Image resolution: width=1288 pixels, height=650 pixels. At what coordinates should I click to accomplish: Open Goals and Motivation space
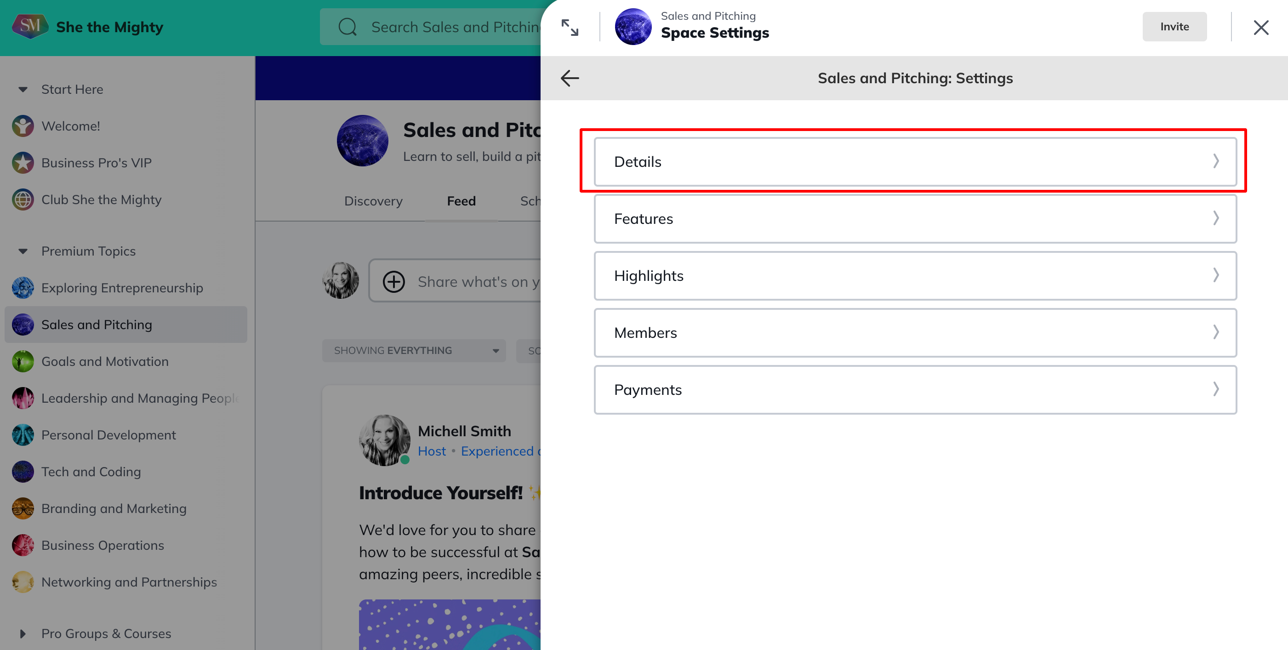tap(104, 361)
